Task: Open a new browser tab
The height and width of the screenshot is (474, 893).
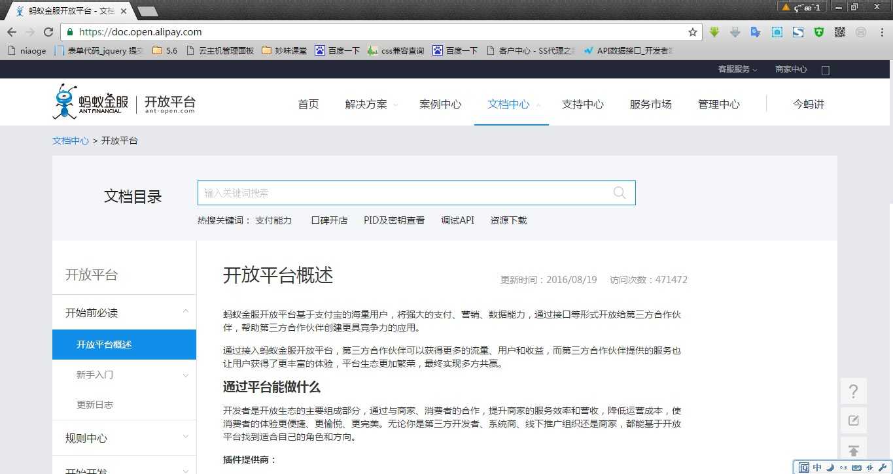Action: [148, 11]
